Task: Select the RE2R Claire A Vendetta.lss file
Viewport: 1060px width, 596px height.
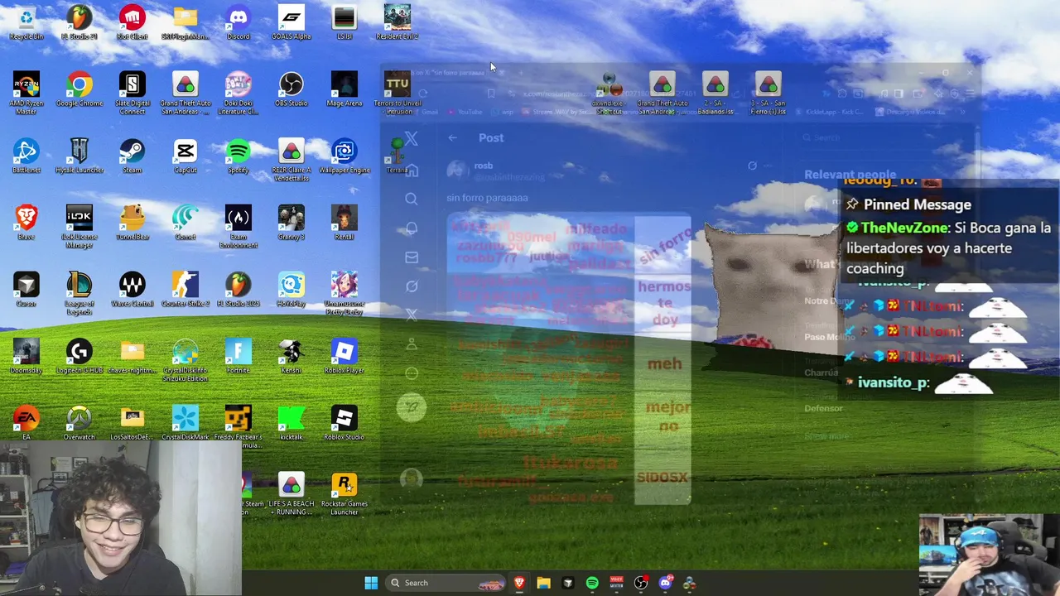Action: click(x=291, y=161)
